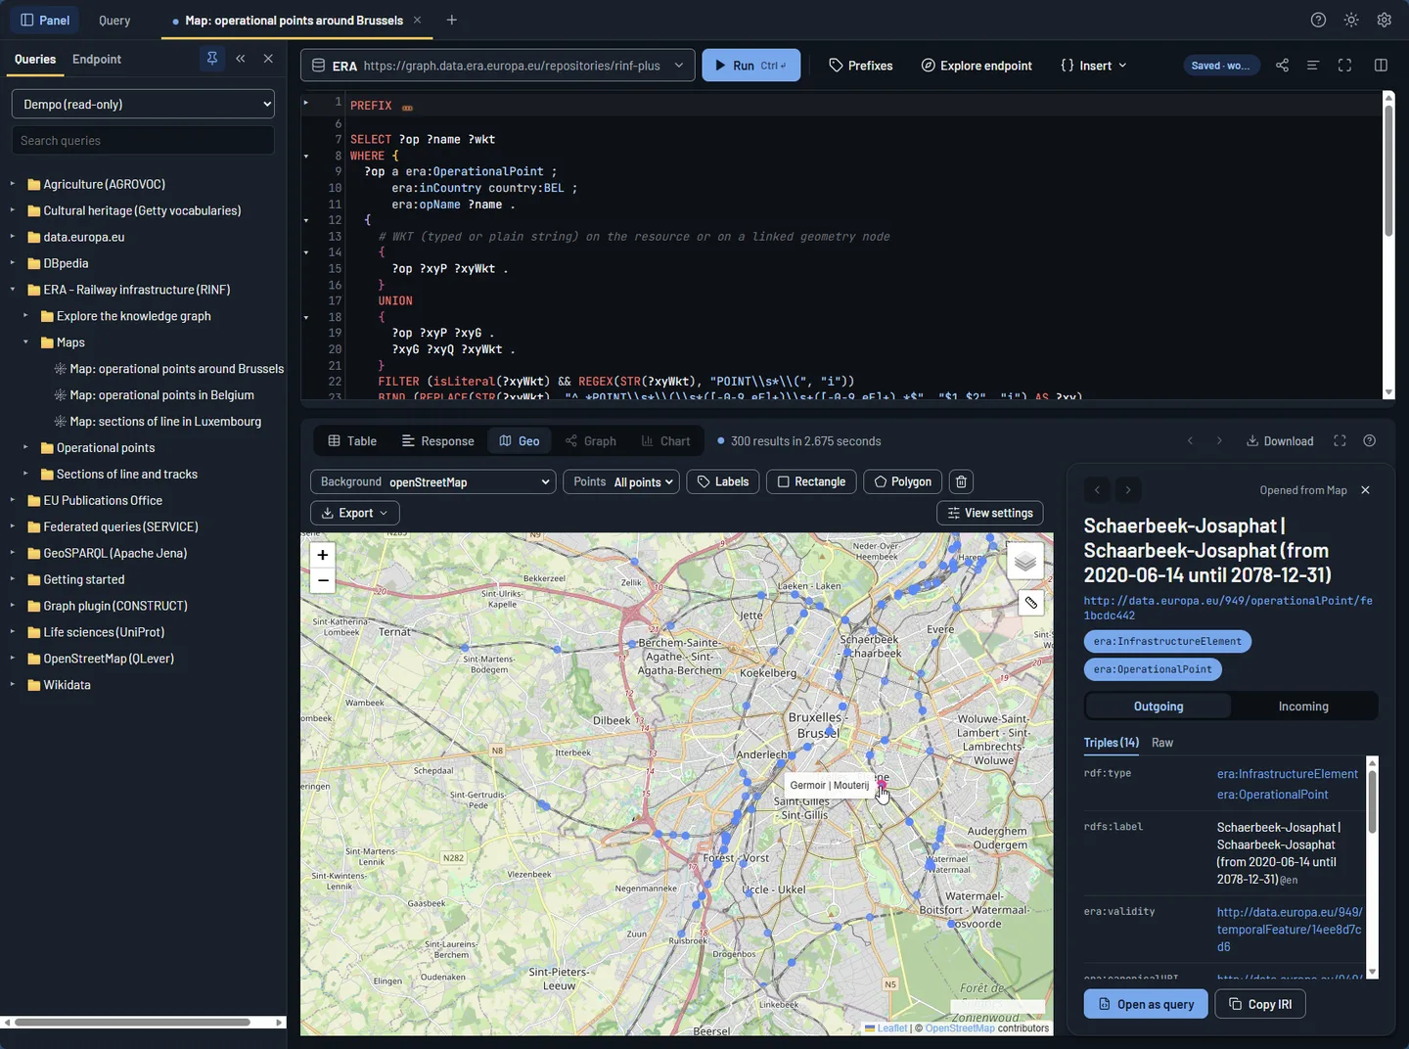The width and height of the screenshot is (1409, 1049).
Task: Toggle fullscreen for the query editor
Action: [1344, 66]
